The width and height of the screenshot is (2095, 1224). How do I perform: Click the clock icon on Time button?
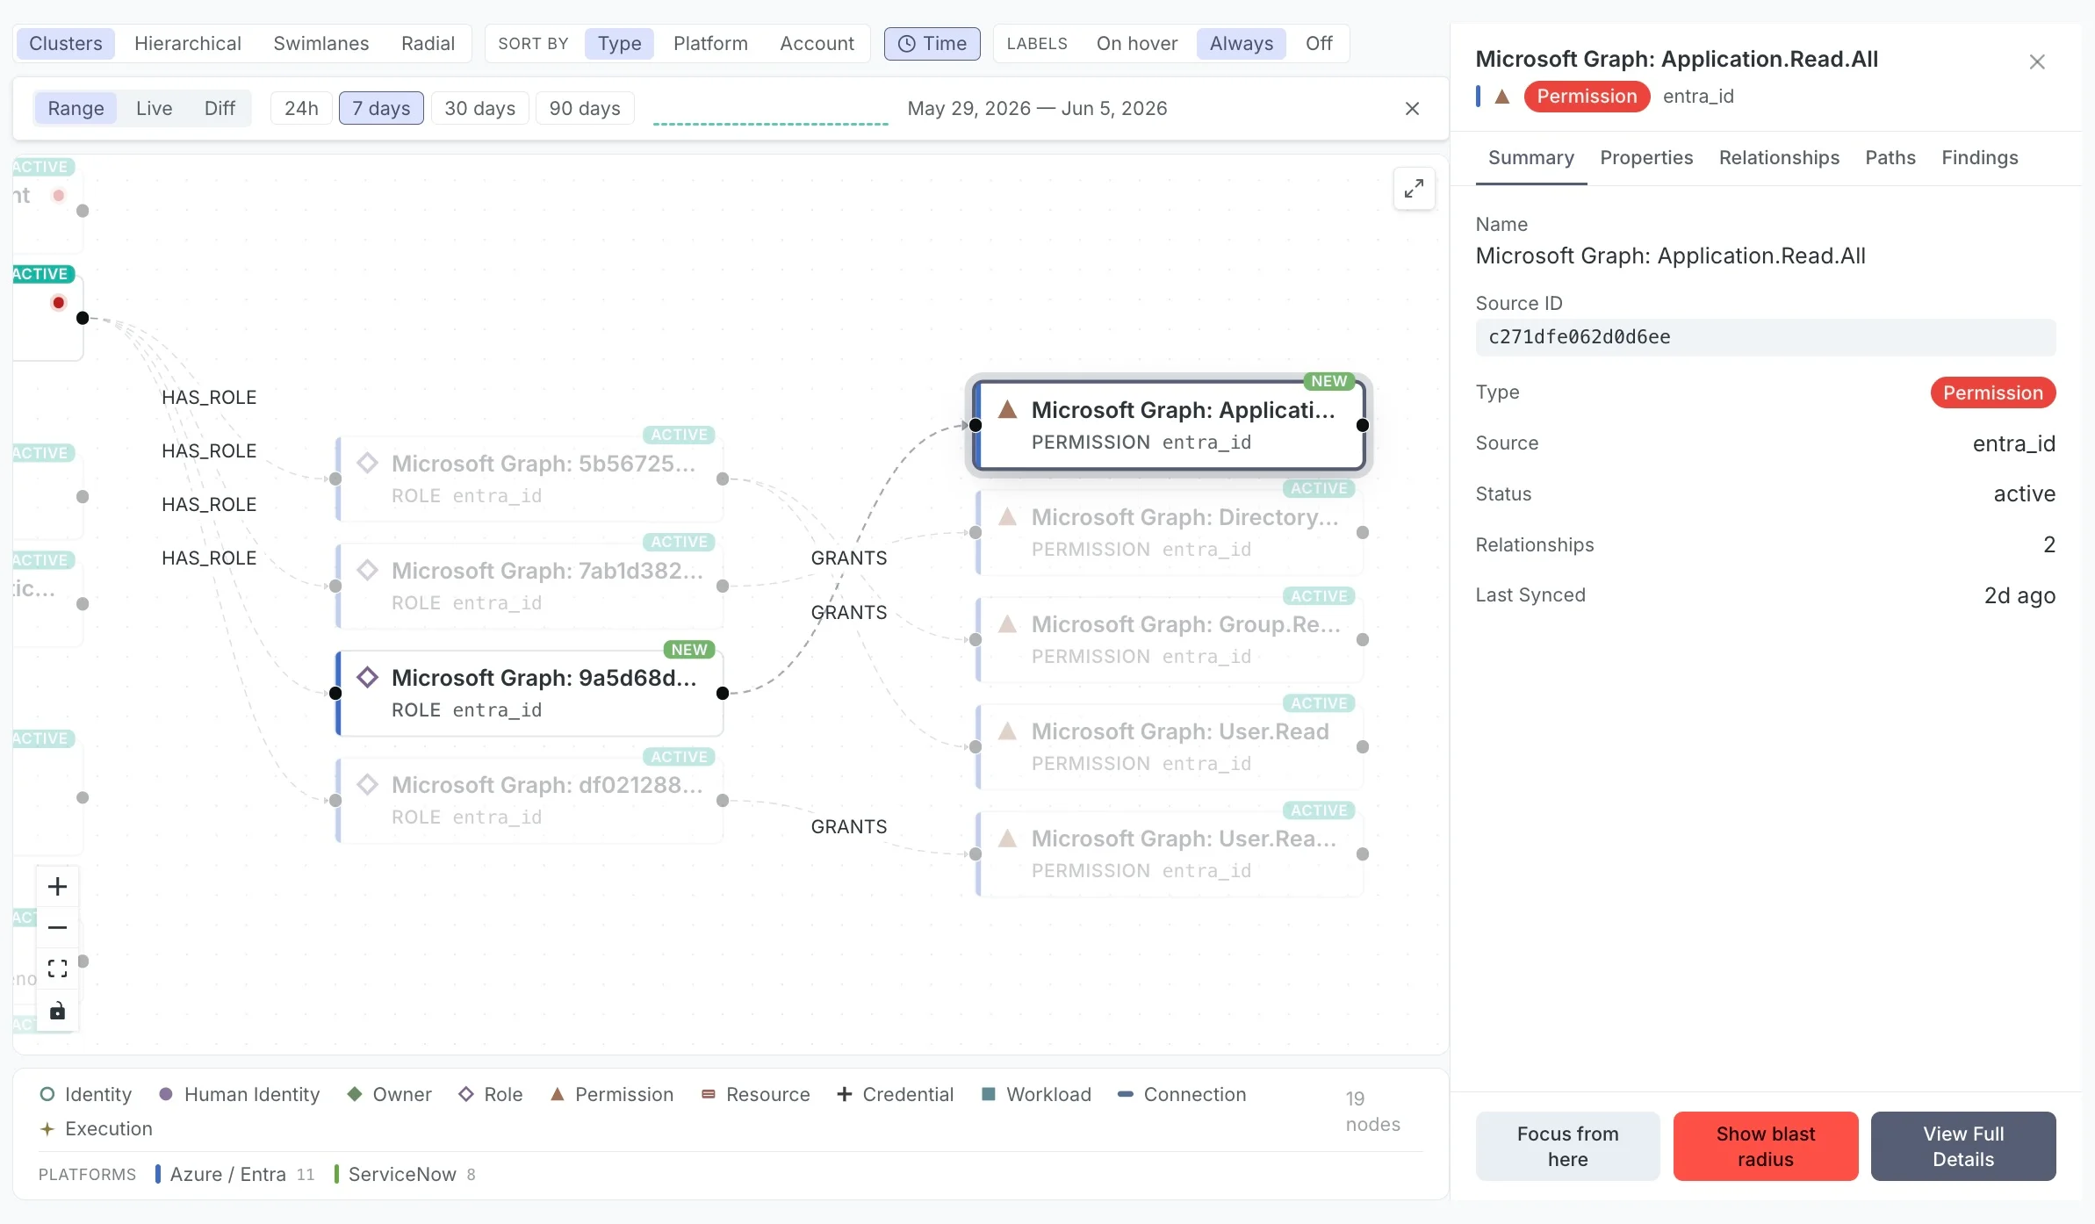point(906,44)
